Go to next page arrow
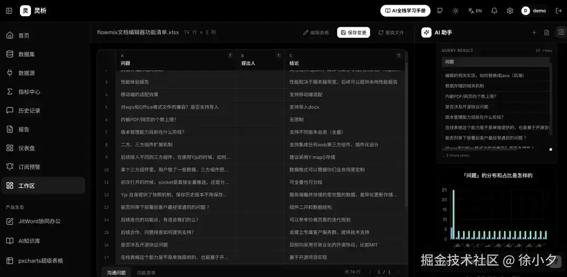The image size is (567, 277). coord(398,272)
